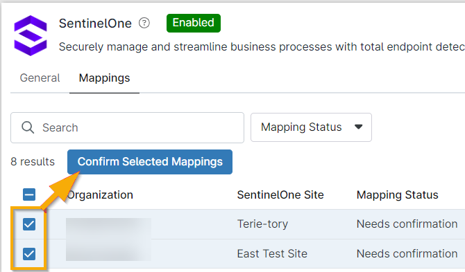Uncheck the Terie-tory row checkbox
This screenshot has height=272, width=465.
(29, 224)
